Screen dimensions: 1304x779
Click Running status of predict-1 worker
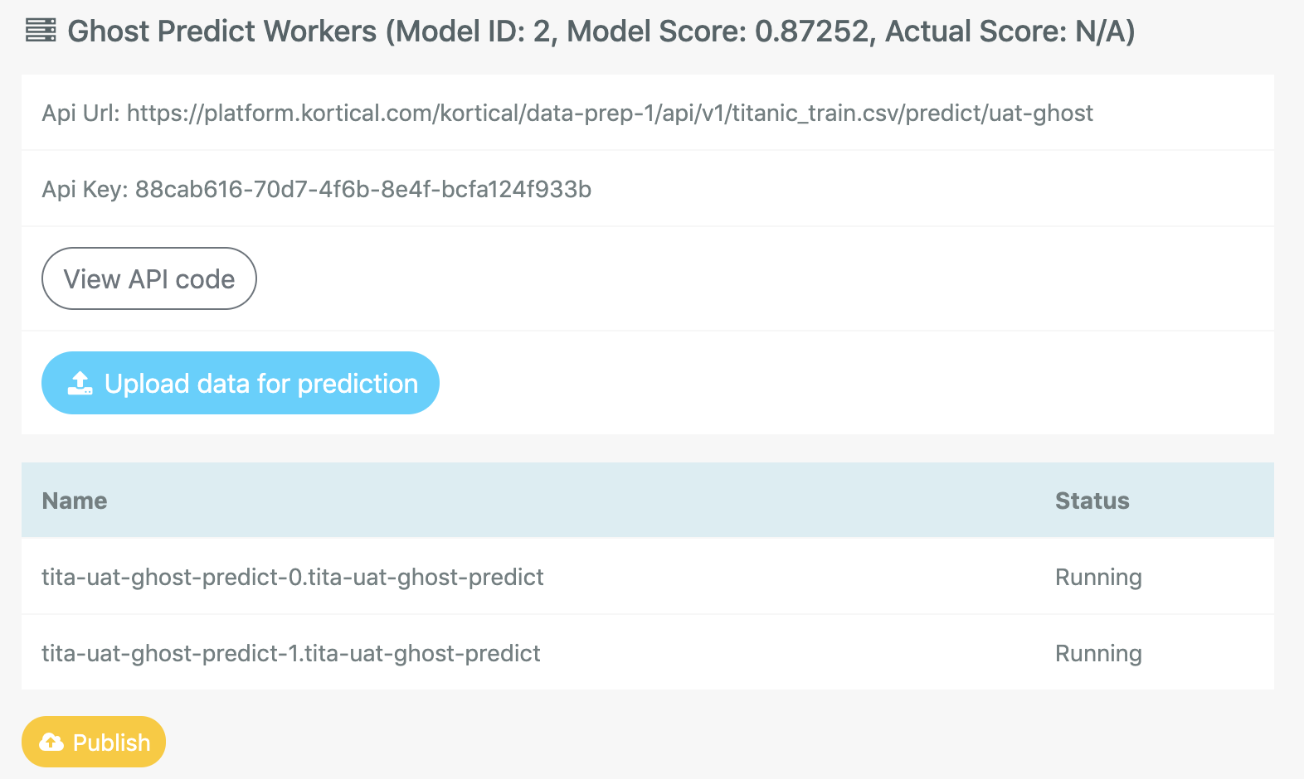[1098, 653]
